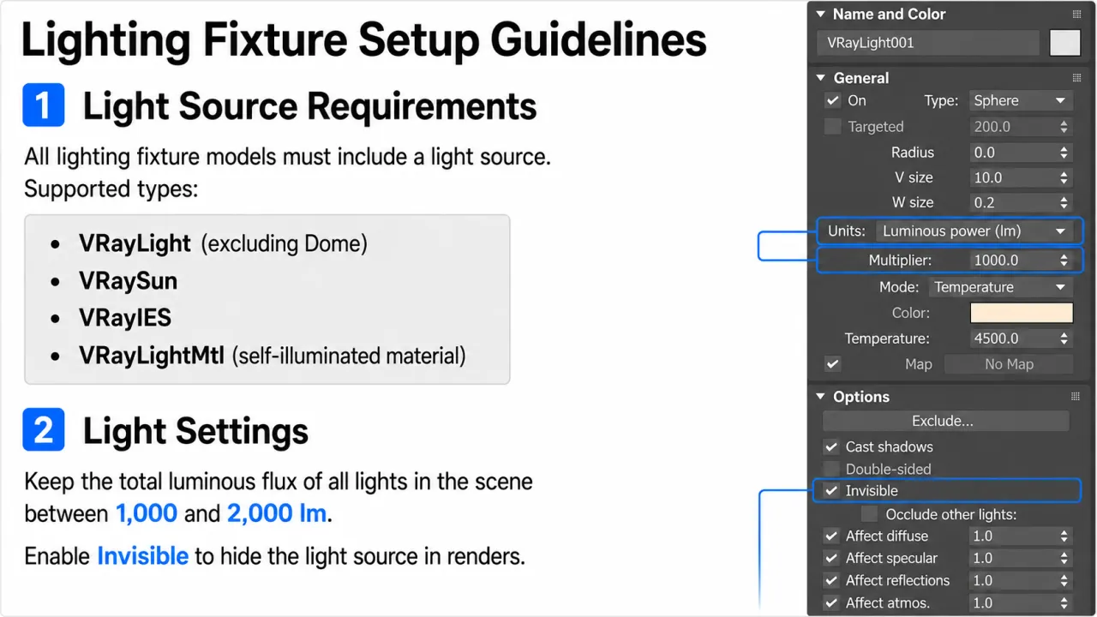Click the General rollout grip icon
1097x617 pixels.
1076,78
